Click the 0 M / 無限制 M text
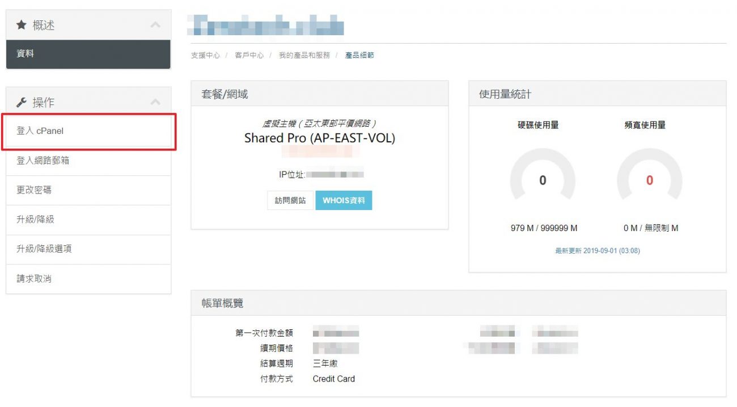737x407 pixels. [651, 228]
